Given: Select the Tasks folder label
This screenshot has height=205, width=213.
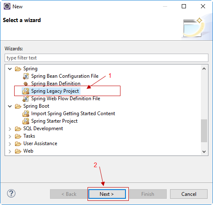Looking at the screenshot, I should (x=29, y=136).
